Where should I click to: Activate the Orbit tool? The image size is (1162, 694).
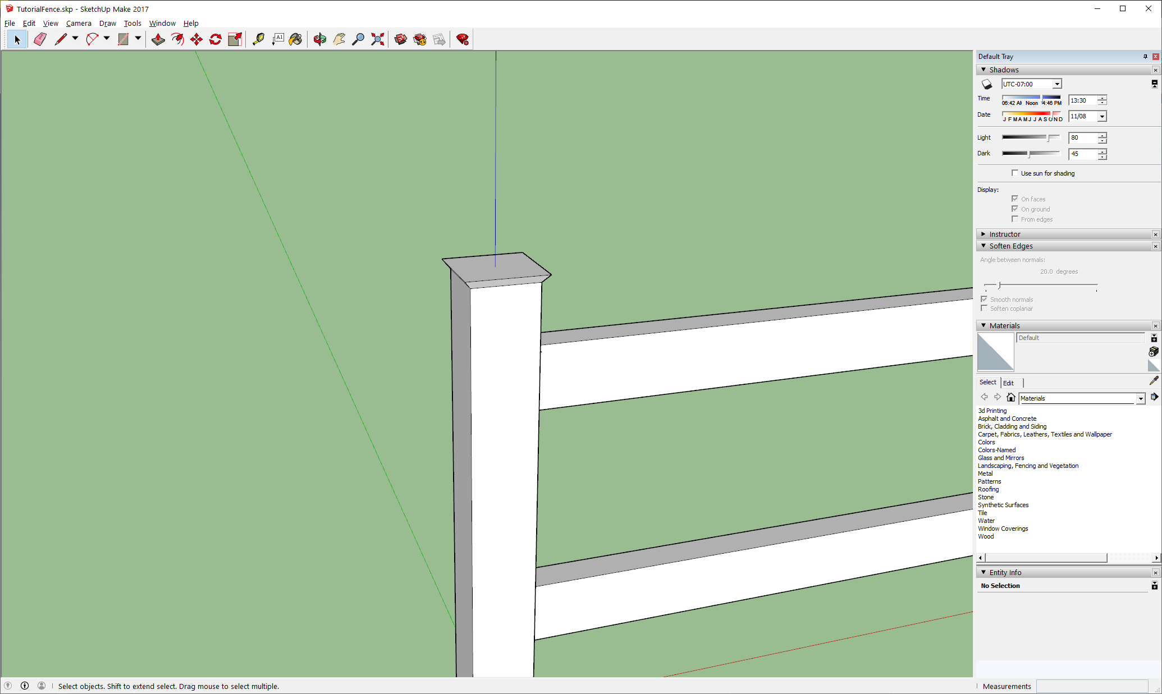pos(320,39)
